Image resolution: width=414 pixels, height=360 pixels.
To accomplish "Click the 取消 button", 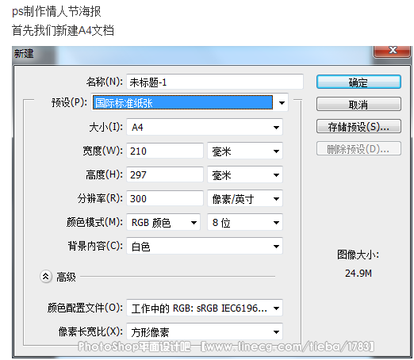I will pyautogui.click(x=358, y=104).
